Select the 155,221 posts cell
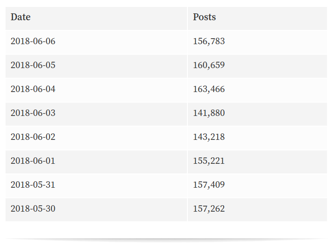The height and width of the screenshot is (248, 333). click(257, 162)
